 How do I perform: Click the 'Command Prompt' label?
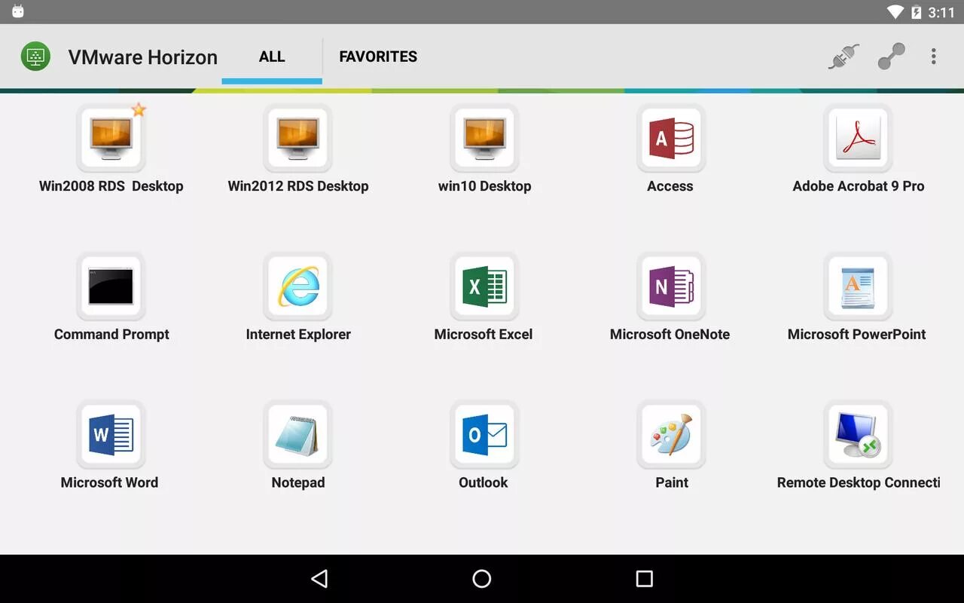pyautogui.click(x=111, y=335)
